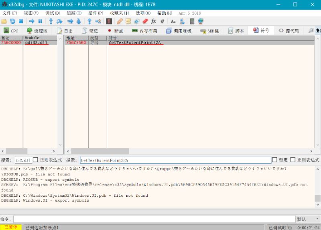Open the 调试 menu
Image resolution: width=321 pixels, height=230 pixels.
(x=52, y=13)
